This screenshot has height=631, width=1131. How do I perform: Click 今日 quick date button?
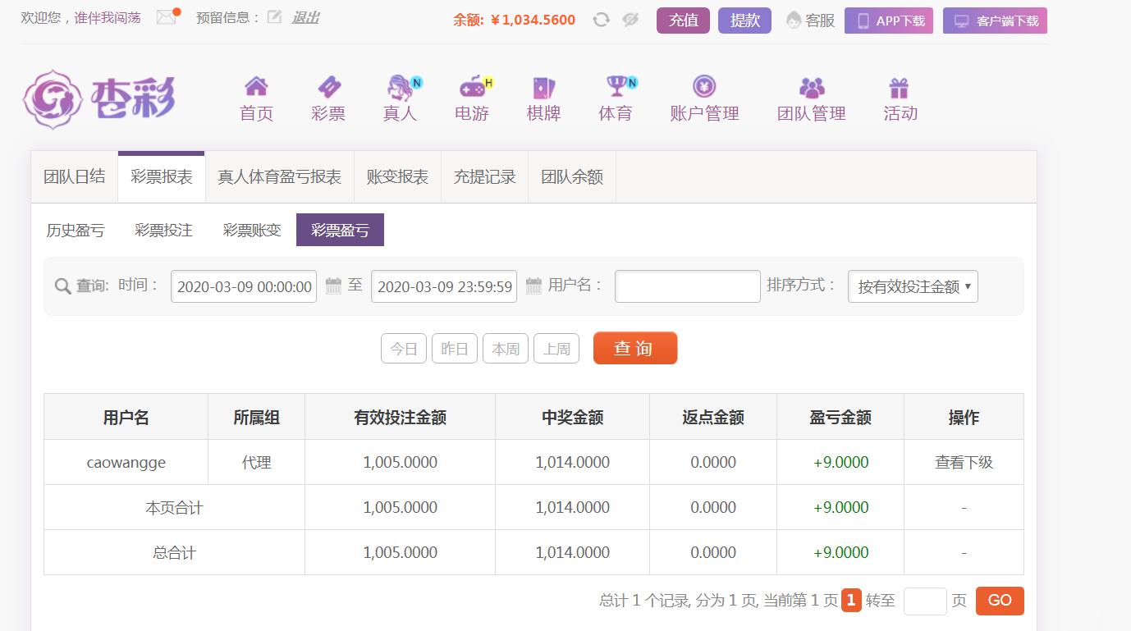[x=404, y=349]
